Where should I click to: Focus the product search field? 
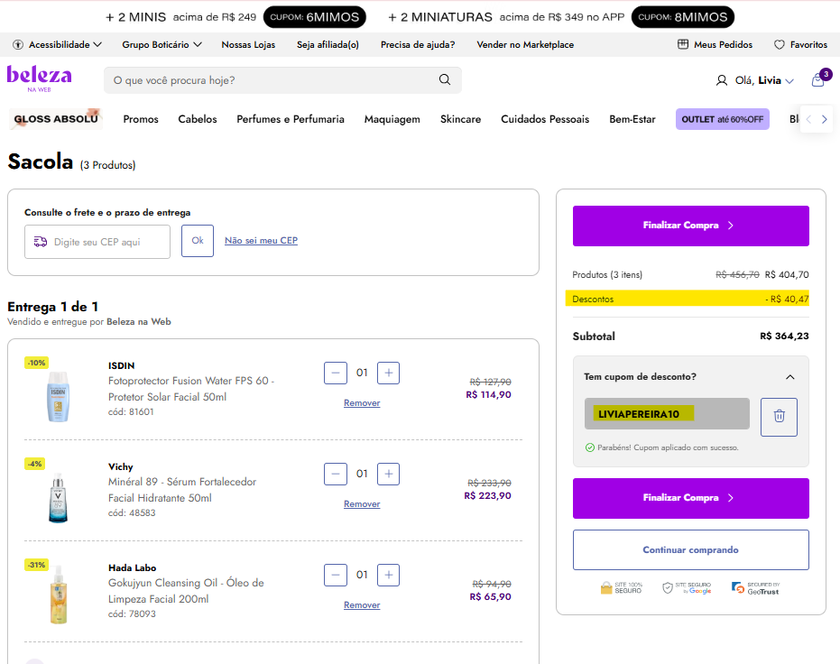[282, 80]
